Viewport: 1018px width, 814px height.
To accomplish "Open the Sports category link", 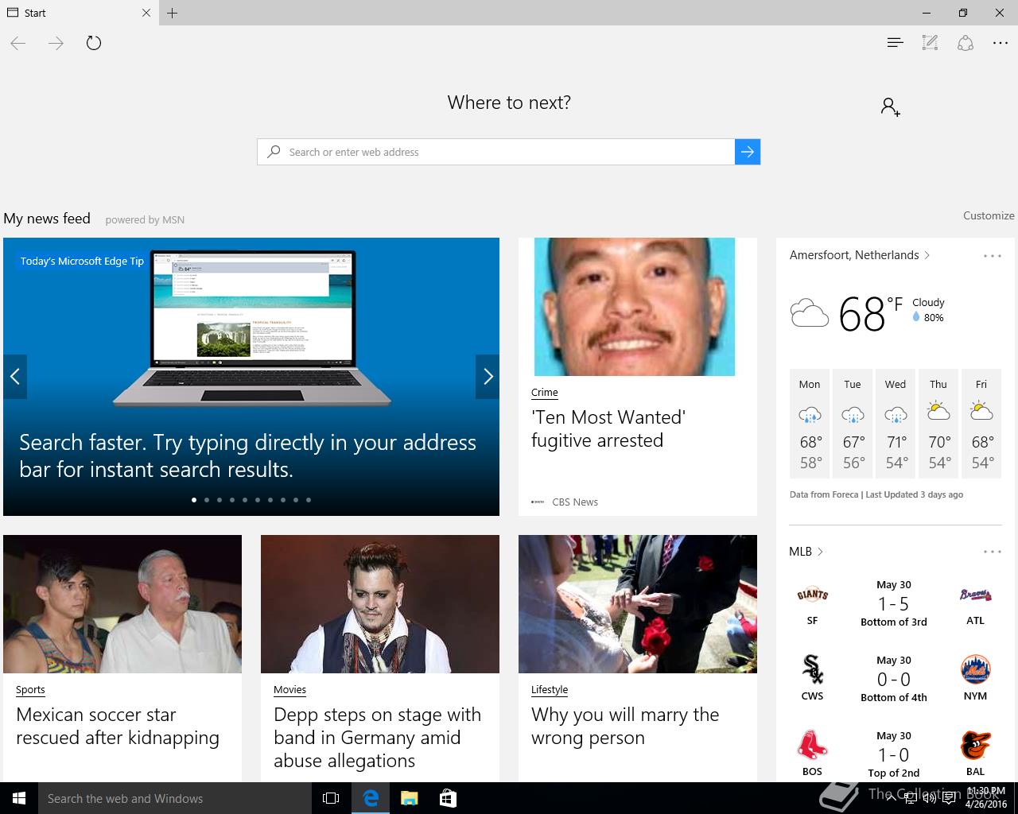I will (30, 690).
